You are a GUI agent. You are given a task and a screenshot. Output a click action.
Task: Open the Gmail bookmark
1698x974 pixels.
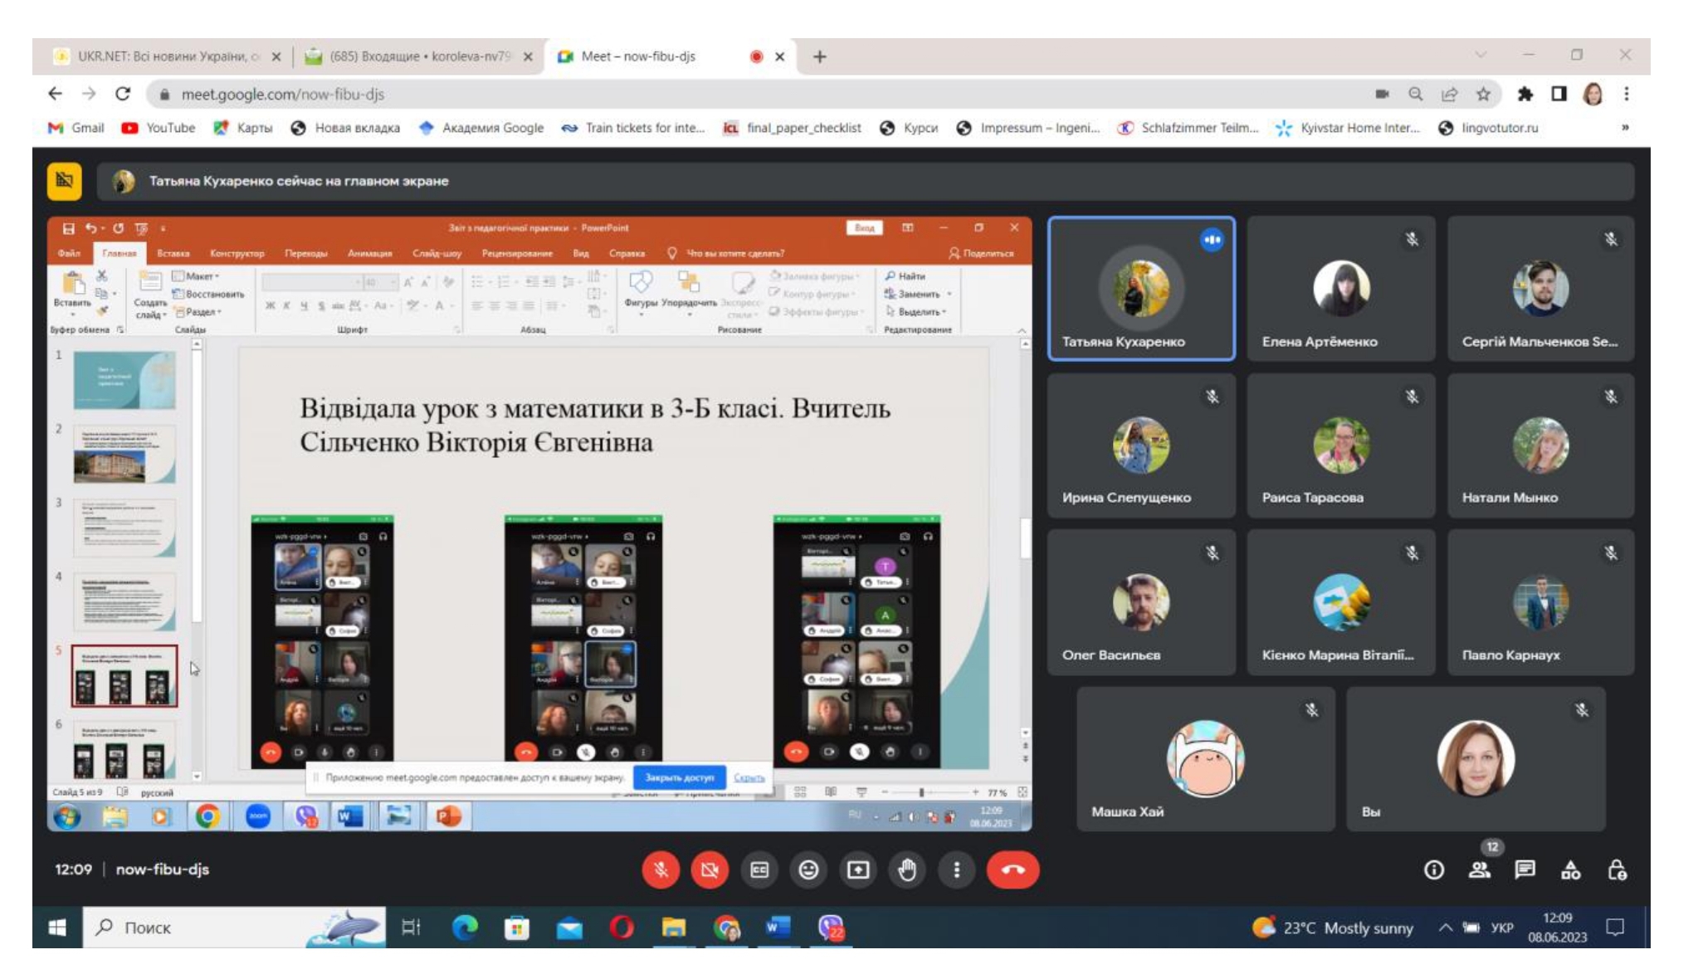point(76,128)
